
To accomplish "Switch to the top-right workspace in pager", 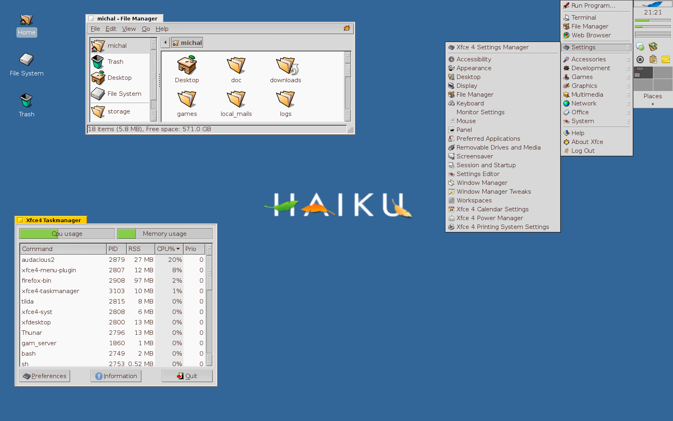I will tap(663, 73).
